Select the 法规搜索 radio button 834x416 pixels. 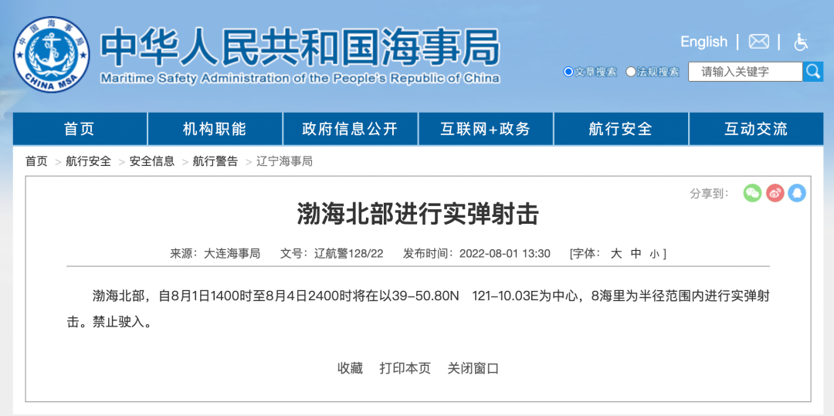[x=631, y=72]
